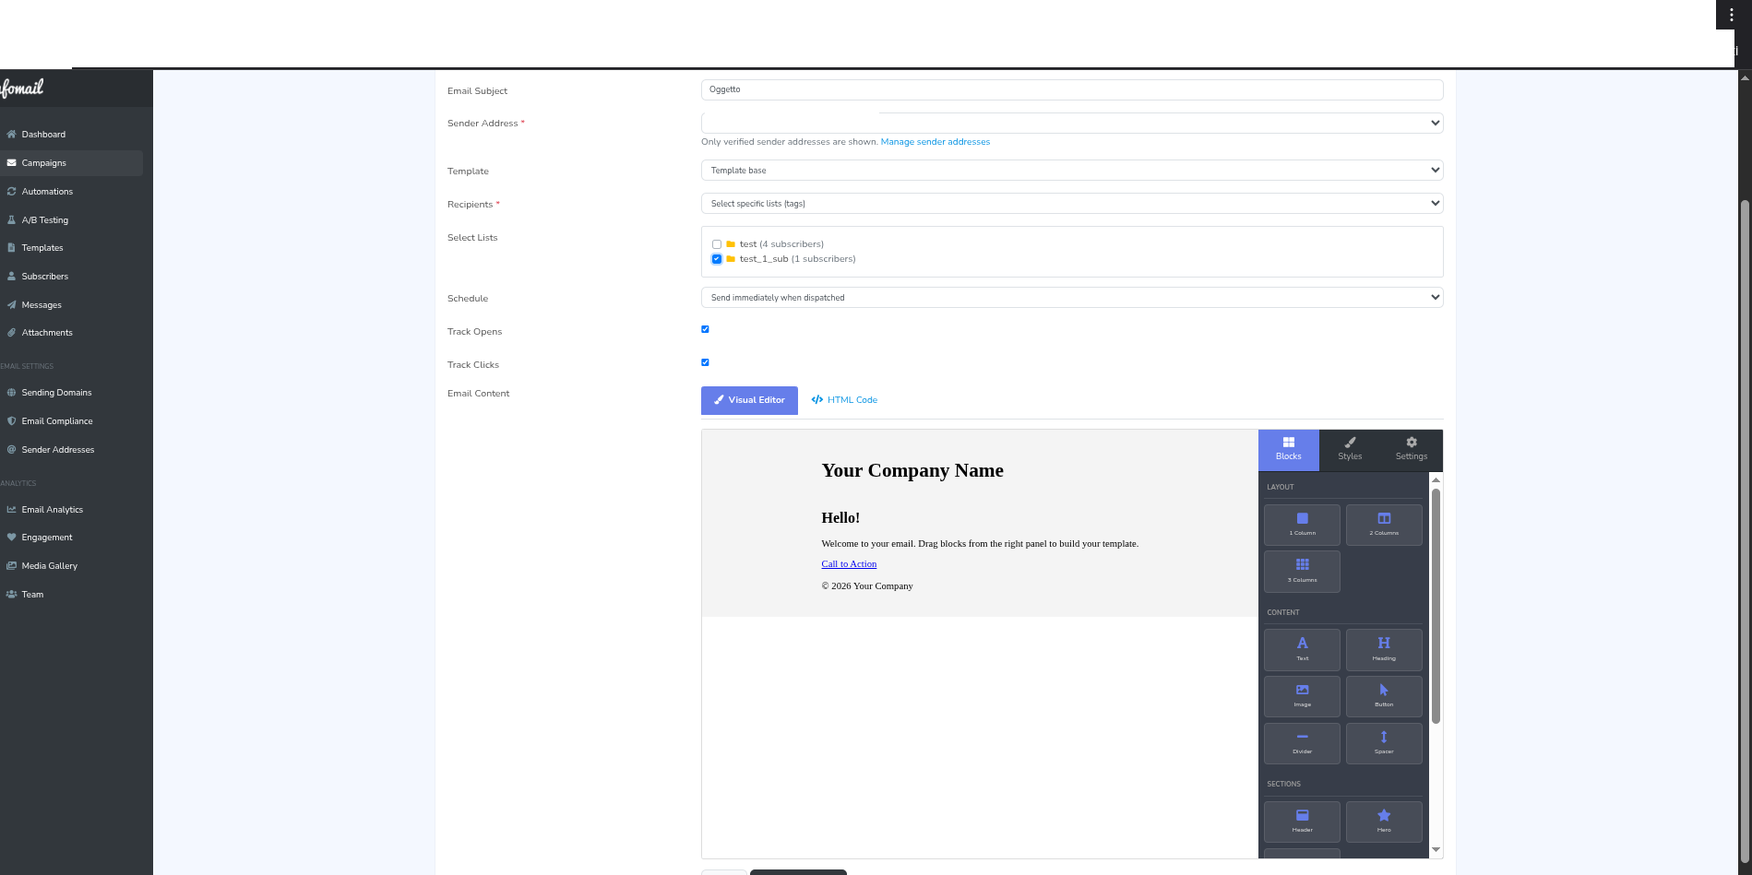
Task: Expand the Template dropdown
Action: 1071,171
